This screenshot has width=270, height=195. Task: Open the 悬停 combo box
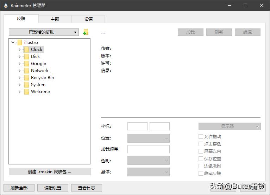(x=149, y=172)
